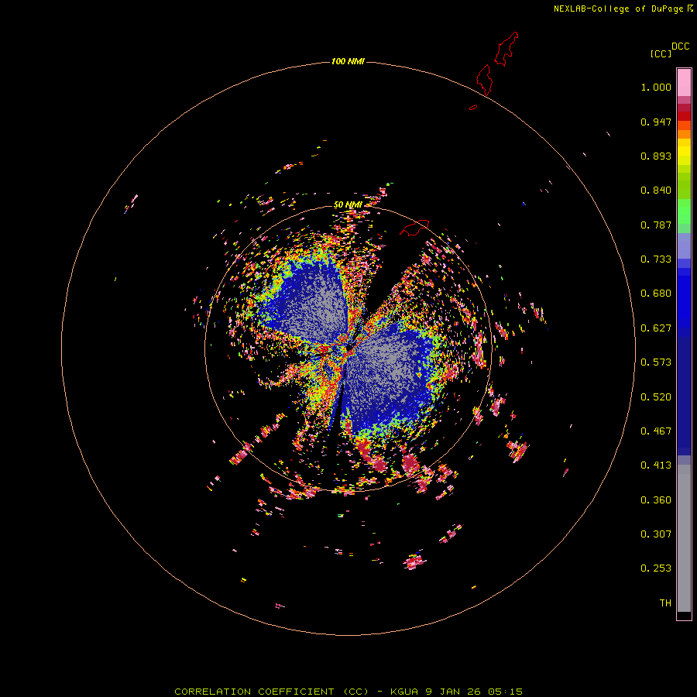Click the 0.573 value on the color scale

click(x=656, y=362)
